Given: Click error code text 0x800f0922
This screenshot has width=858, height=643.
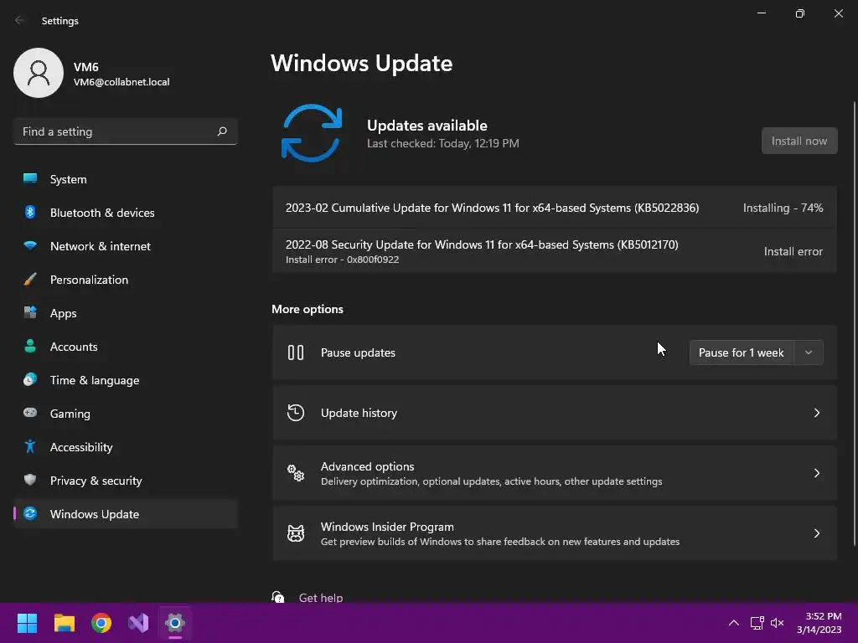Looking at the screenshot, I should 373,260.
